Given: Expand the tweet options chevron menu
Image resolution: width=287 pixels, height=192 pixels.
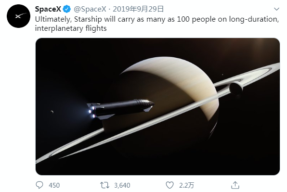Looking at the screenshot, I should click(x=276, y=9).
